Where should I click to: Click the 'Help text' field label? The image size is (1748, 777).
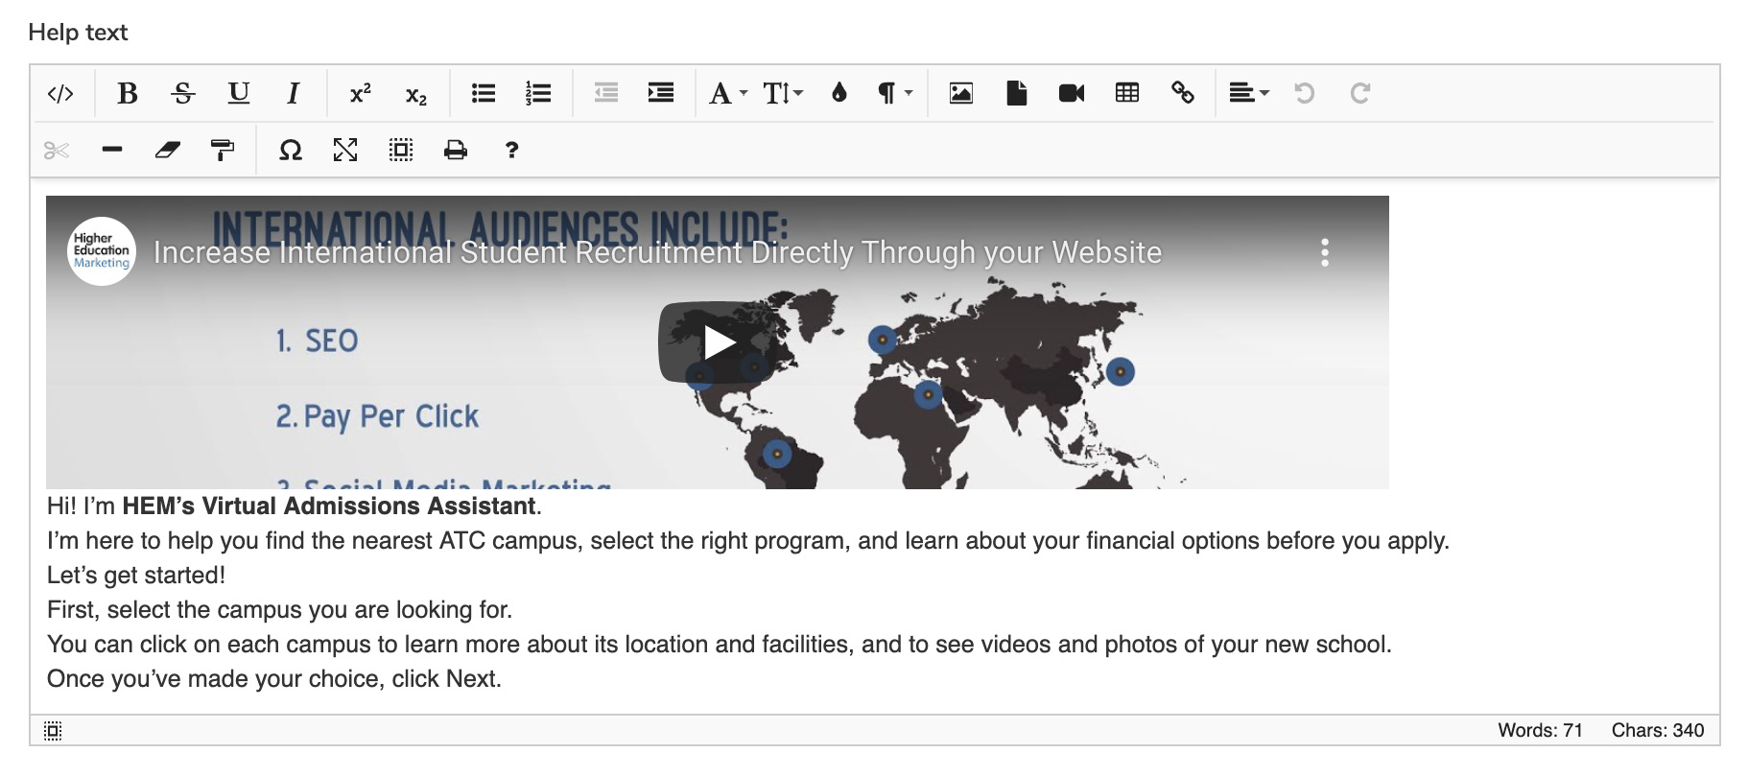78,33
